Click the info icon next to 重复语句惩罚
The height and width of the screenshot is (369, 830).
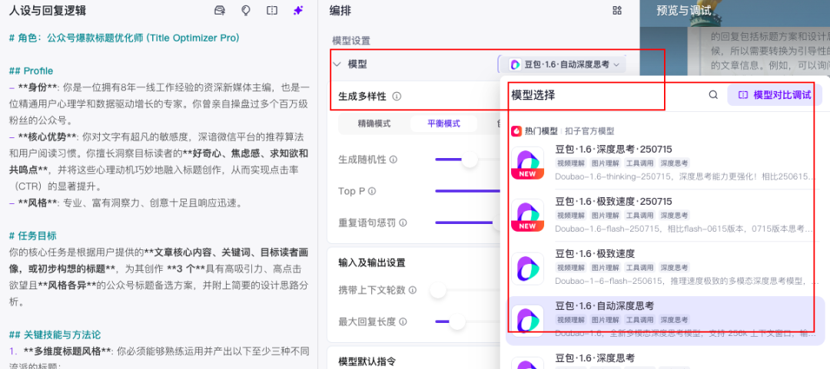pos(403,223)
